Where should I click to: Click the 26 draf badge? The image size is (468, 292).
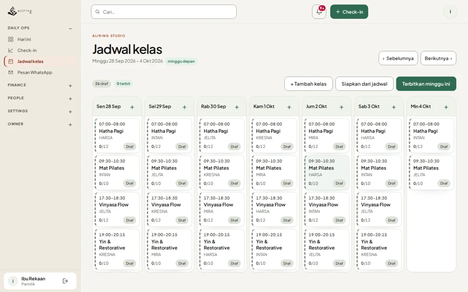tap(102, 84)
